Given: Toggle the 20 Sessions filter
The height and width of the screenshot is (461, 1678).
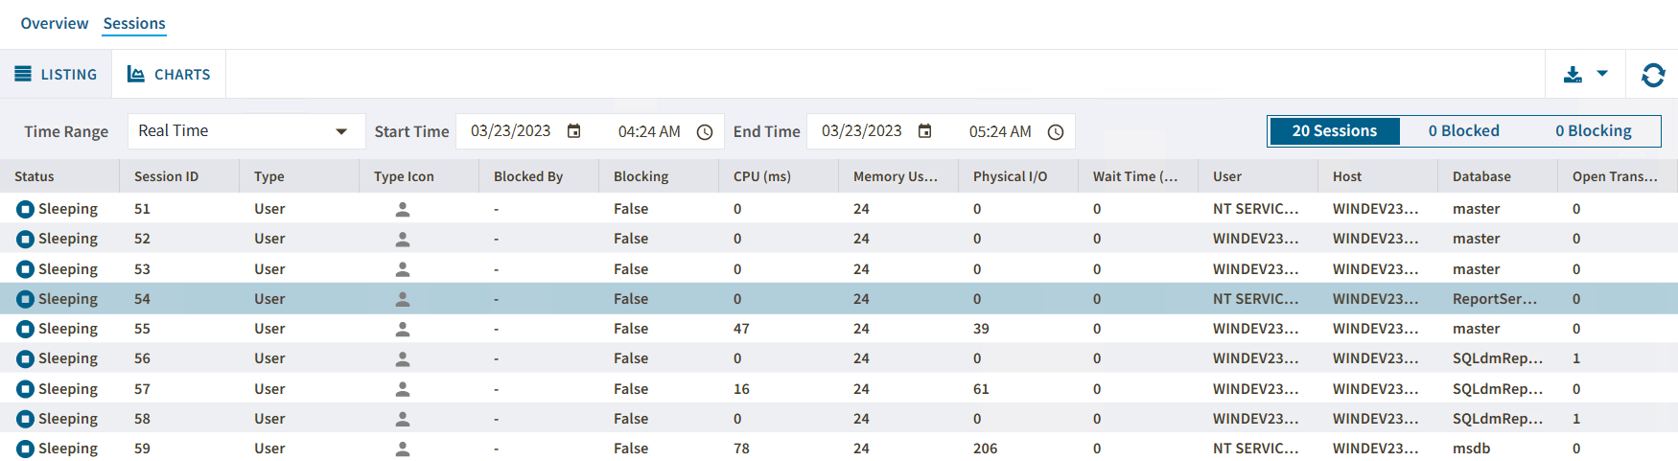Looking at the screenshot, I should (1334, 131).
